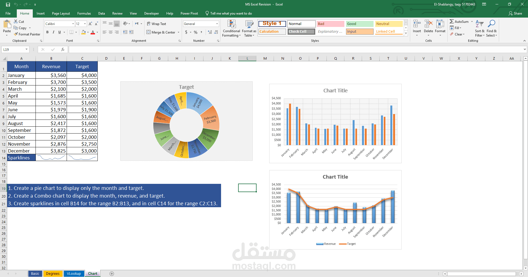Click the Share button
Image resolution: width=528 pixels, height=277 pixels.
click(x=515, y=13)
